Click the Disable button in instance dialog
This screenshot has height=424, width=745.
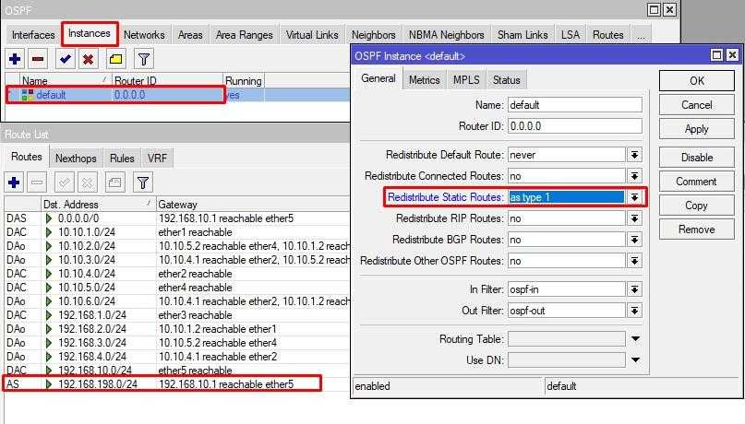tap(696, 158)
